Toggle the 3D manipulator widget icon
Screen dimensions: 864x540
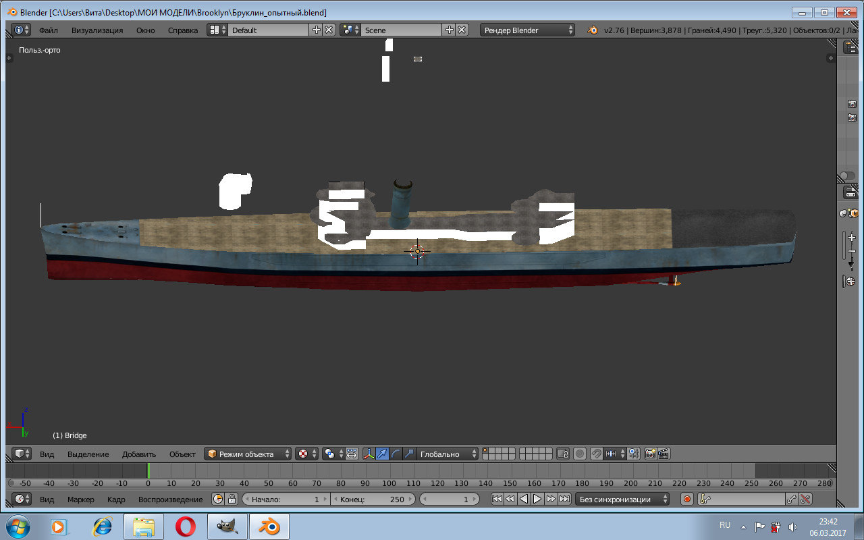(369, 454)
